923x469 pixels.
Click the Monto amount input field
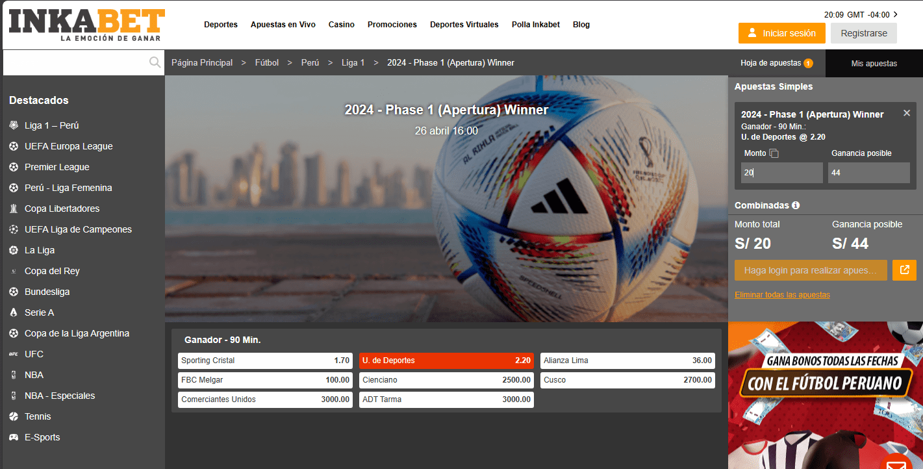(781, 173)
